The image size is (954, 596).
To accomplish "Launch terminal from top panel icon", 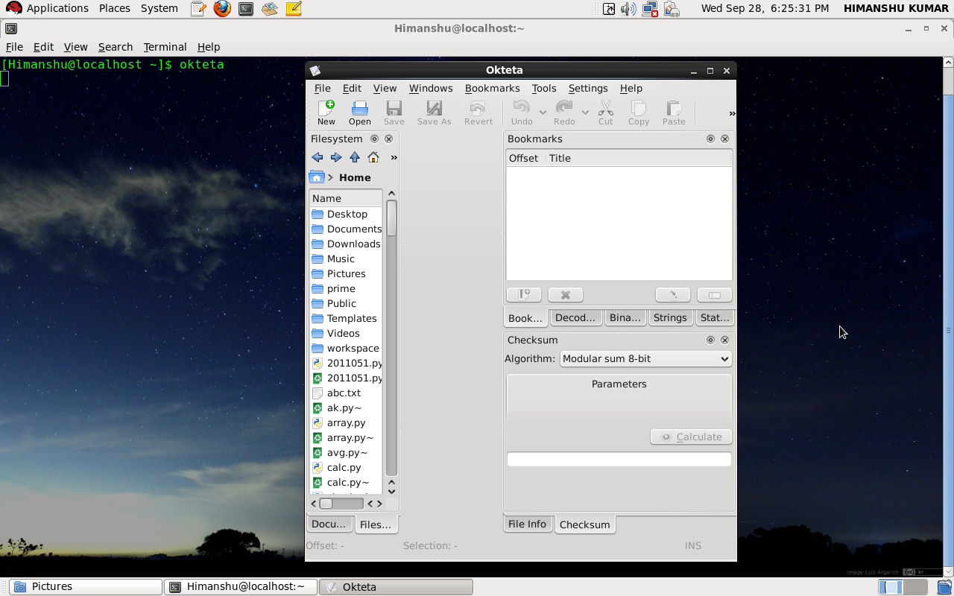I will [x=246, y=9].
